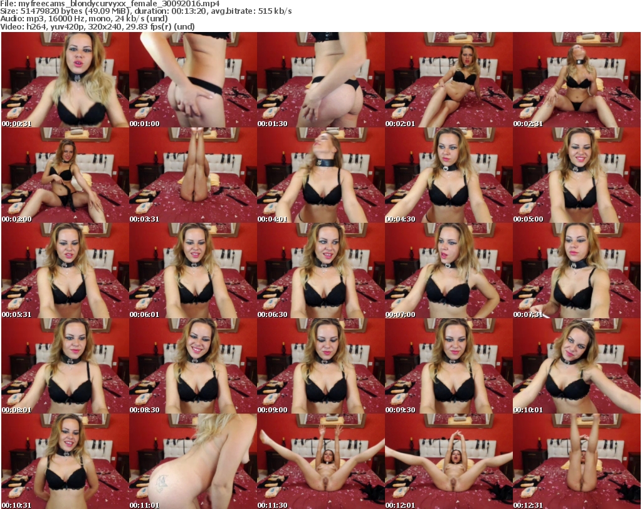Open the thumbnail stamped 00:07:00
Image resolution: width=642 pixels, height=509 pixels.
[x=449, y=271]
